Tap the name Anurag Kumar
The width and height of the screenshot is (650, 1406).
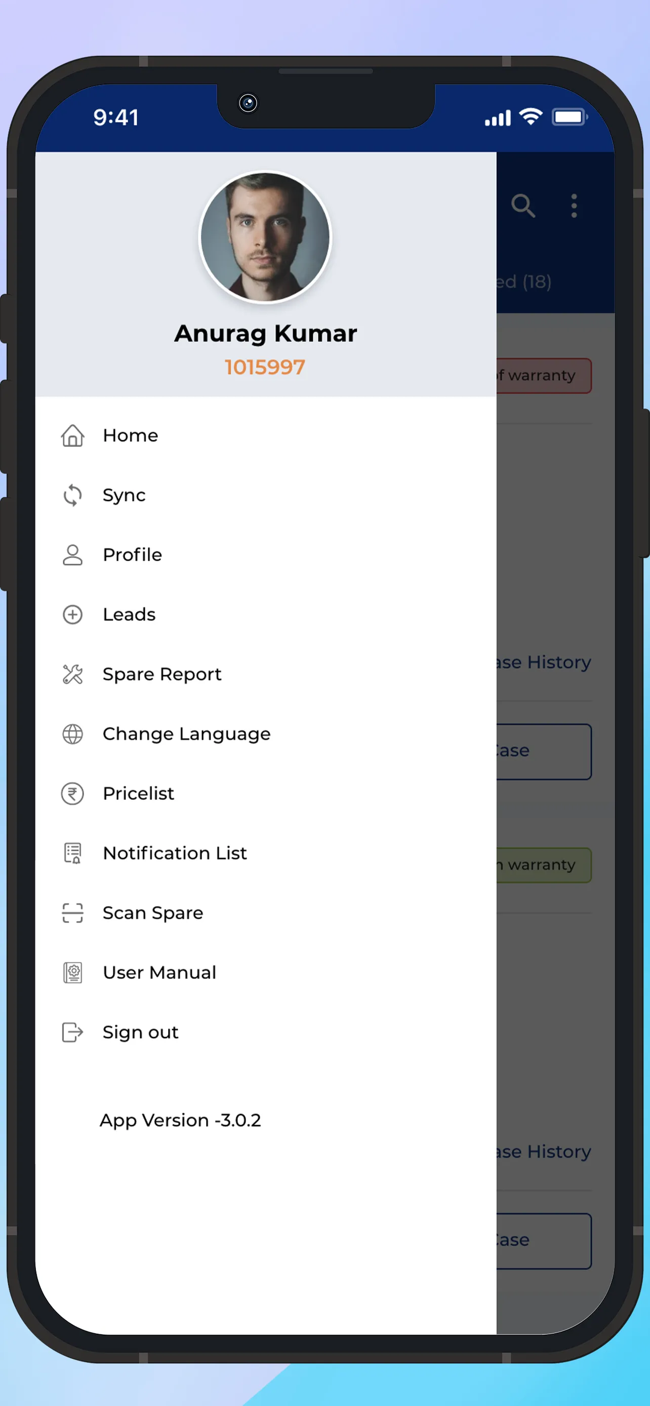[266, 334]
